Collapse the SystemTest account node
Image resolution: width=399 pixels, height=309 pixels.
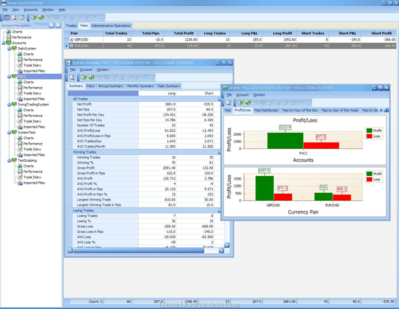(9, 132)
